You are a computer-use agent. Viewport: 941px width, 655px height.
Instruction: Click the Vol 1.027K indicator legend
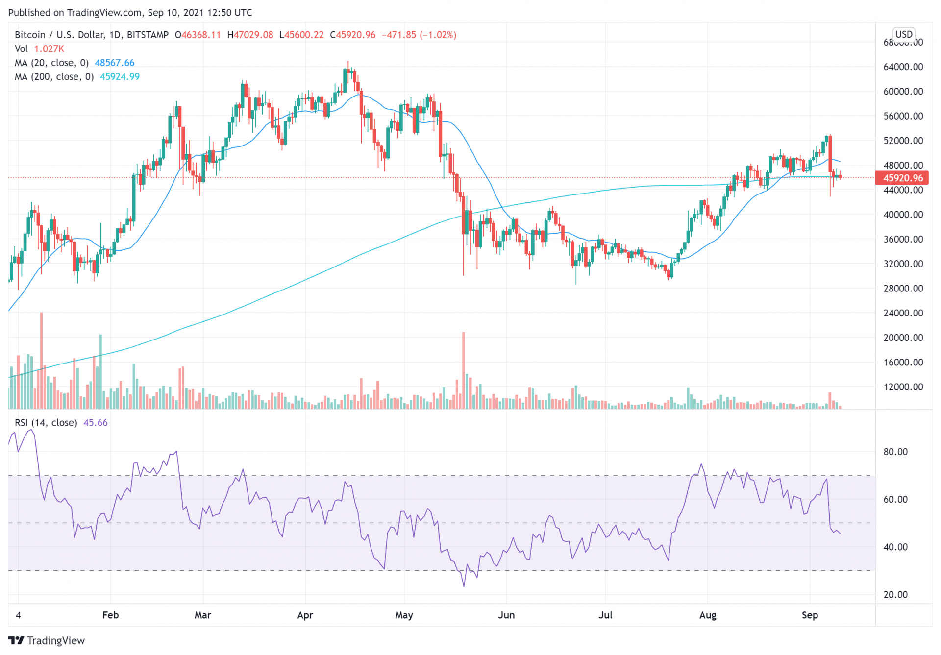click(39, 49)
